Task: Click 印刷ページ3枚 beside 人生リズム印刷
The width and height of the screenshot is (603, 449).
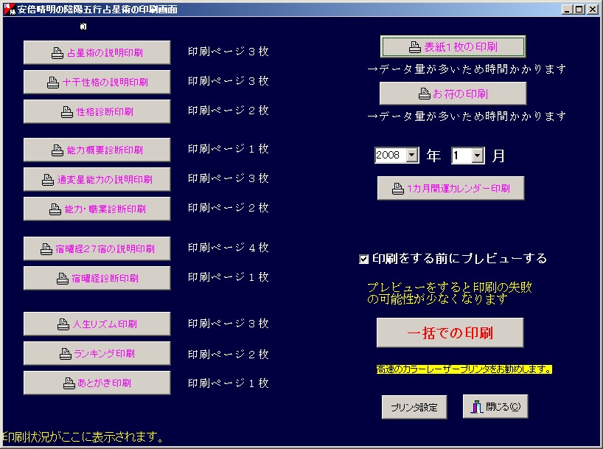Action: coord(228,323)
